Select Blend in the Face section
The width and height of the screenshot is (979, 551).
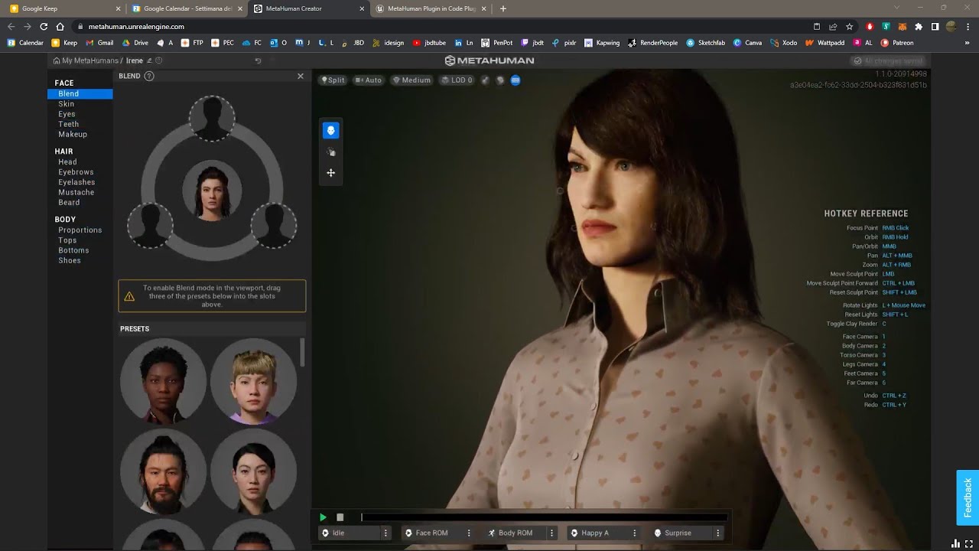tap(80, 93)
